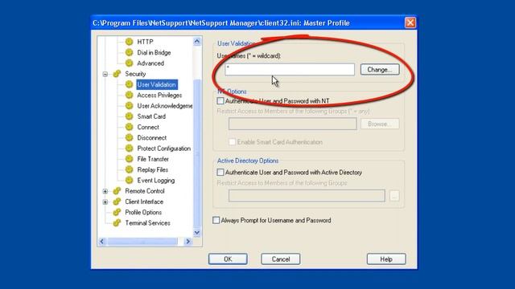Select Access Privileges tree item
The image size is (515, 289).
159,95
